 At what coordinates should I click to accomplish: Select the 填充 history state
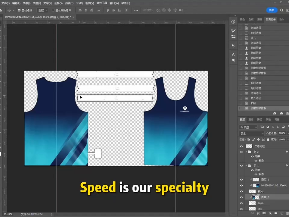(253, 38)
